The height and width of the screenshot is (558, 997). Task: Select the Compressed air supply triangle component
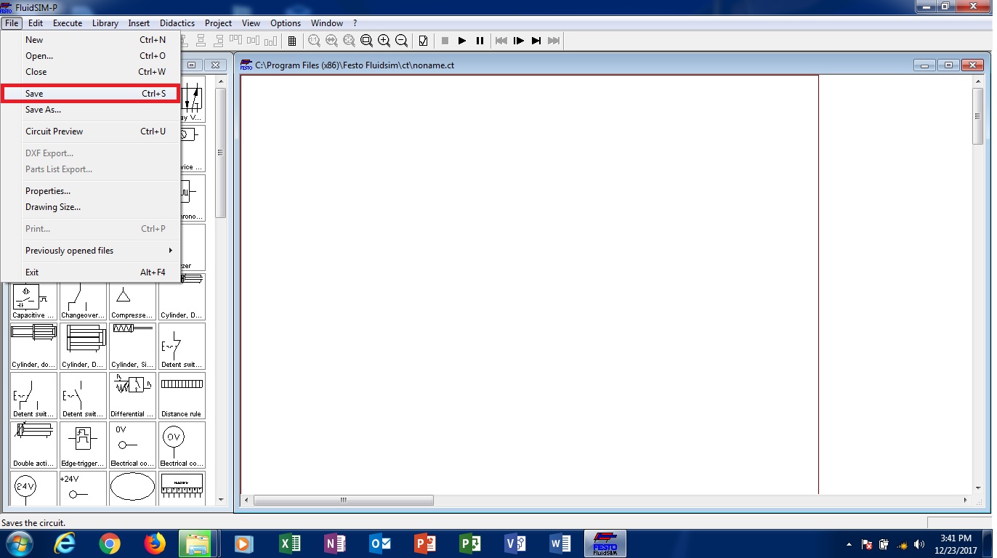click(x=132, y=297)
